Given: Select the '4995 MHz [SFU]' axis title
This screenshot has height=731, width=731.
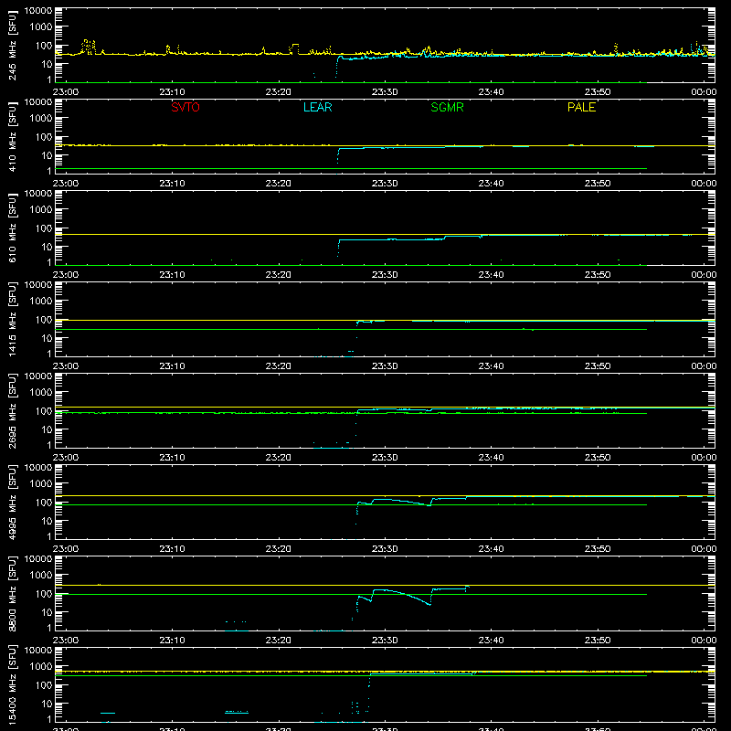Looking at the screenshot, I should (12, 502).
